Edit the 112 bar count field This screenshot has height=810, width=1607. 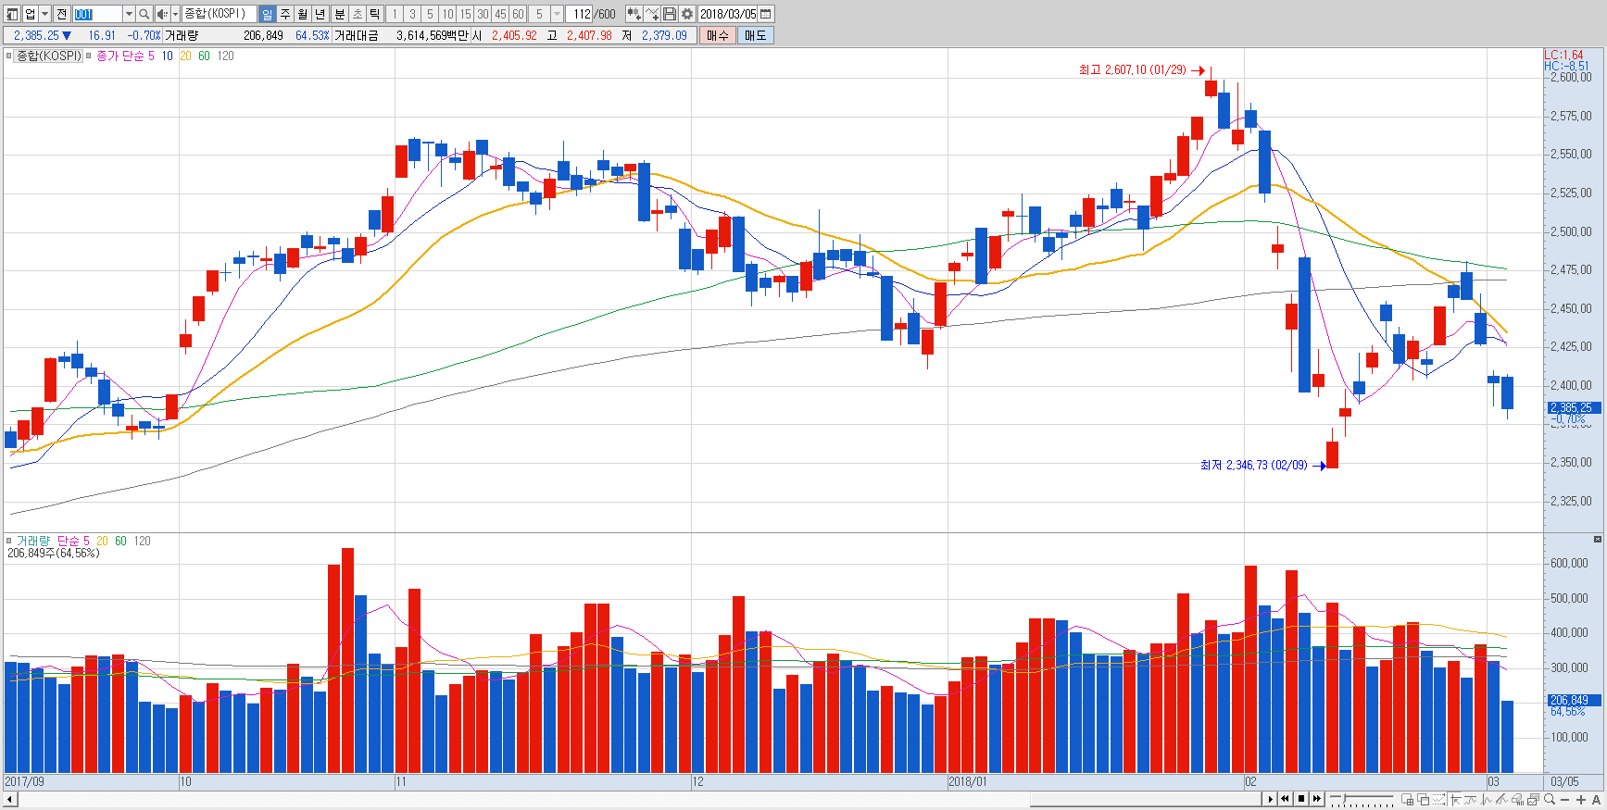580,14
